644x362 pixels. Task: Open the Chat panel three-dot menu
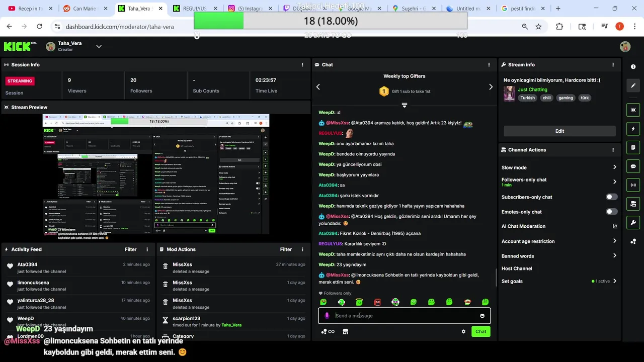coord(489,65)
